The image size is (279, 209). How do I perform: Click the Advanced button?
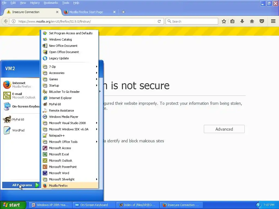tap(224, 129)
